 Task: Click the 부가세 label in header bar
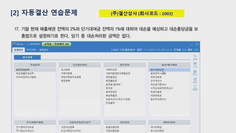(177, 50)
